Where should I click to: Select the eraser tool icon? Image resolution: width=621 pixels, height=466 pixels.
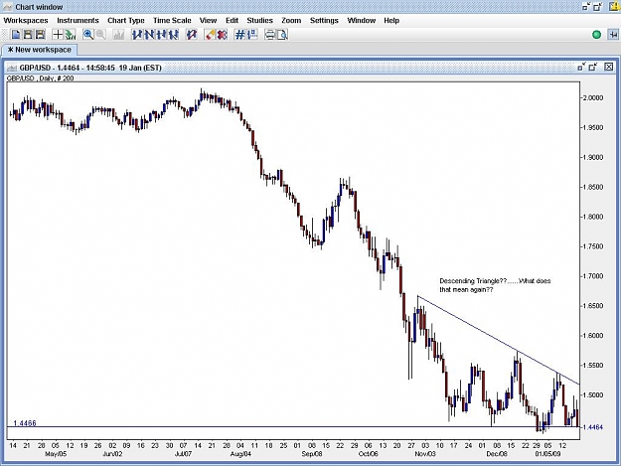point(210,35)
